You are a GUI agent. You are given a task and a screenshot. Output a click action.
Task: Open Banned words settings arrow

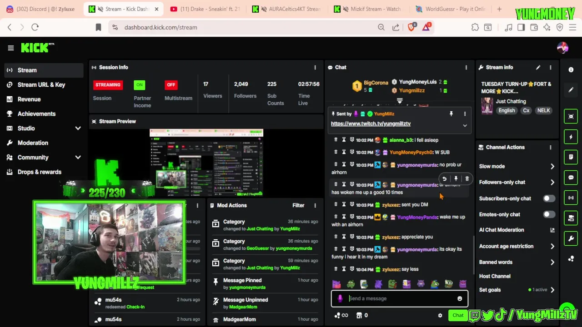point(552,262)
